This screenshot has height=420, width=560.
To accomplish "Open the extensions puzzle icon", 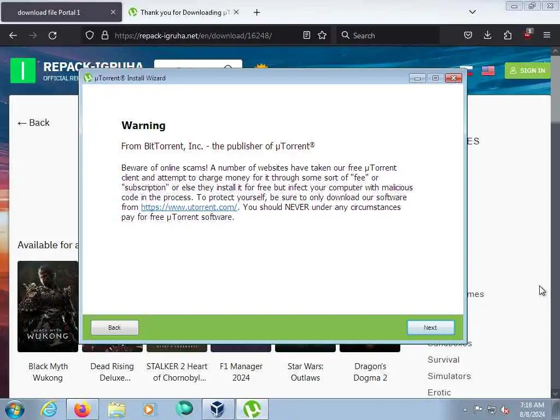I will click(507, 35).
